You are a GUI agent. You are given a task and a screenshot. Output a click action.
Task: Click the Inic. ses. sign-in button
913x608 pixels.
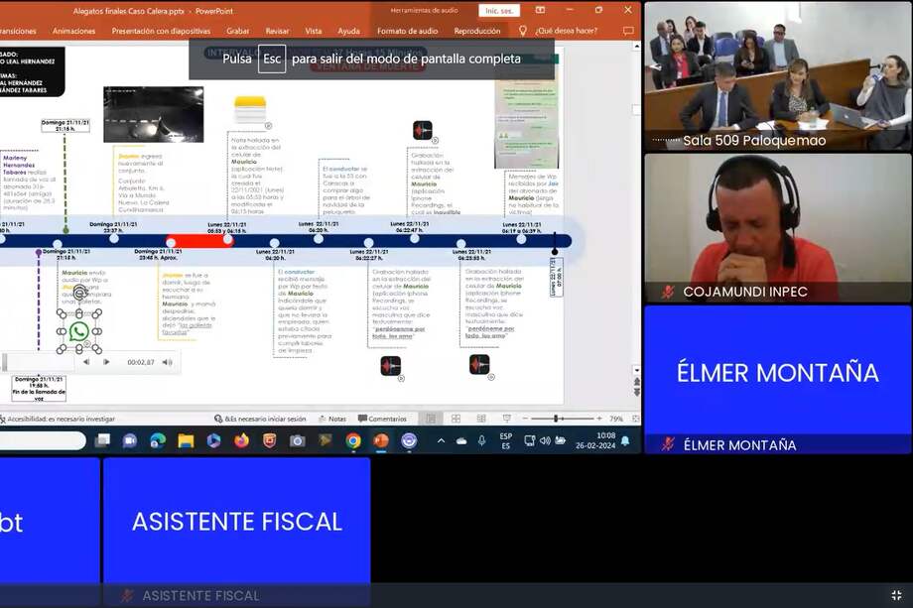(x=498, y=11)
